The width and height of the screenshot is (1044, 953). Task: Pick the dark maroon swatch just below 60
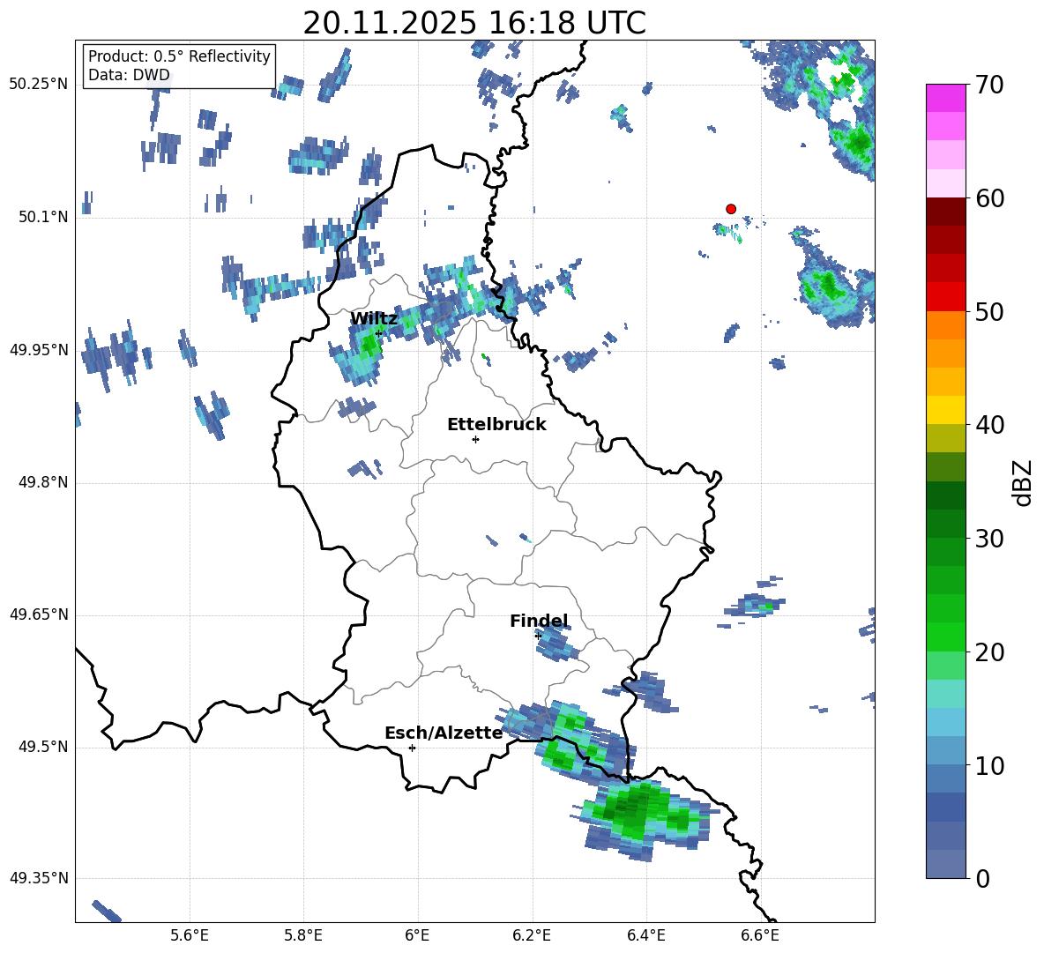945,212
